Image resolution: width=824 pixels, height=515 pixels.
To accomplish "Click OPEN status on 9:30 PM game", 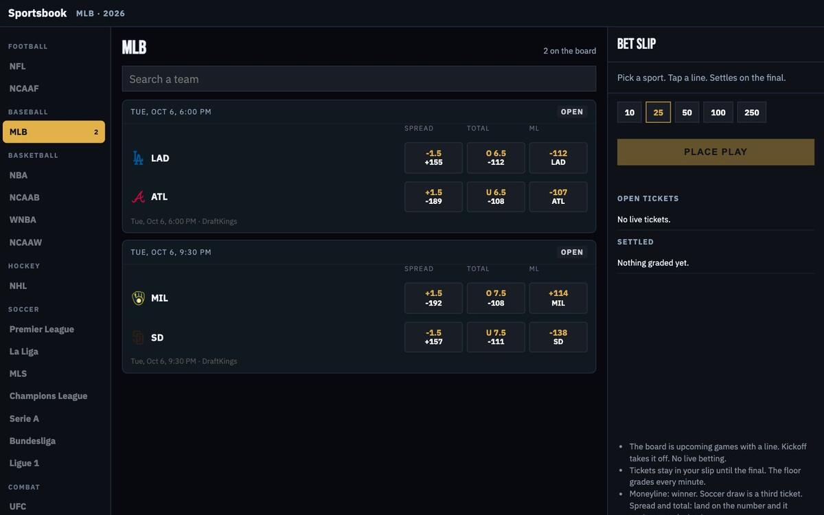I will (572, 252).
